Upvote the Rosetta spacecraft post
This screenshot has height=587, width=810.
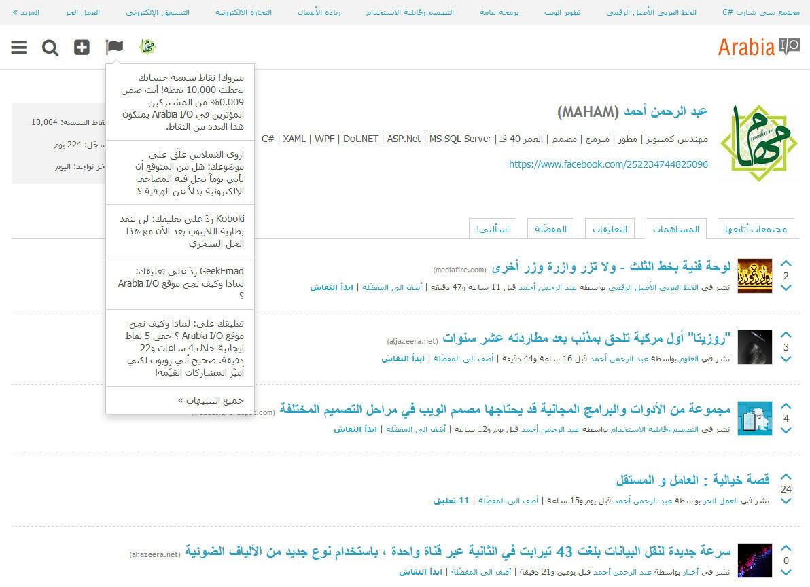pos(786,335)
